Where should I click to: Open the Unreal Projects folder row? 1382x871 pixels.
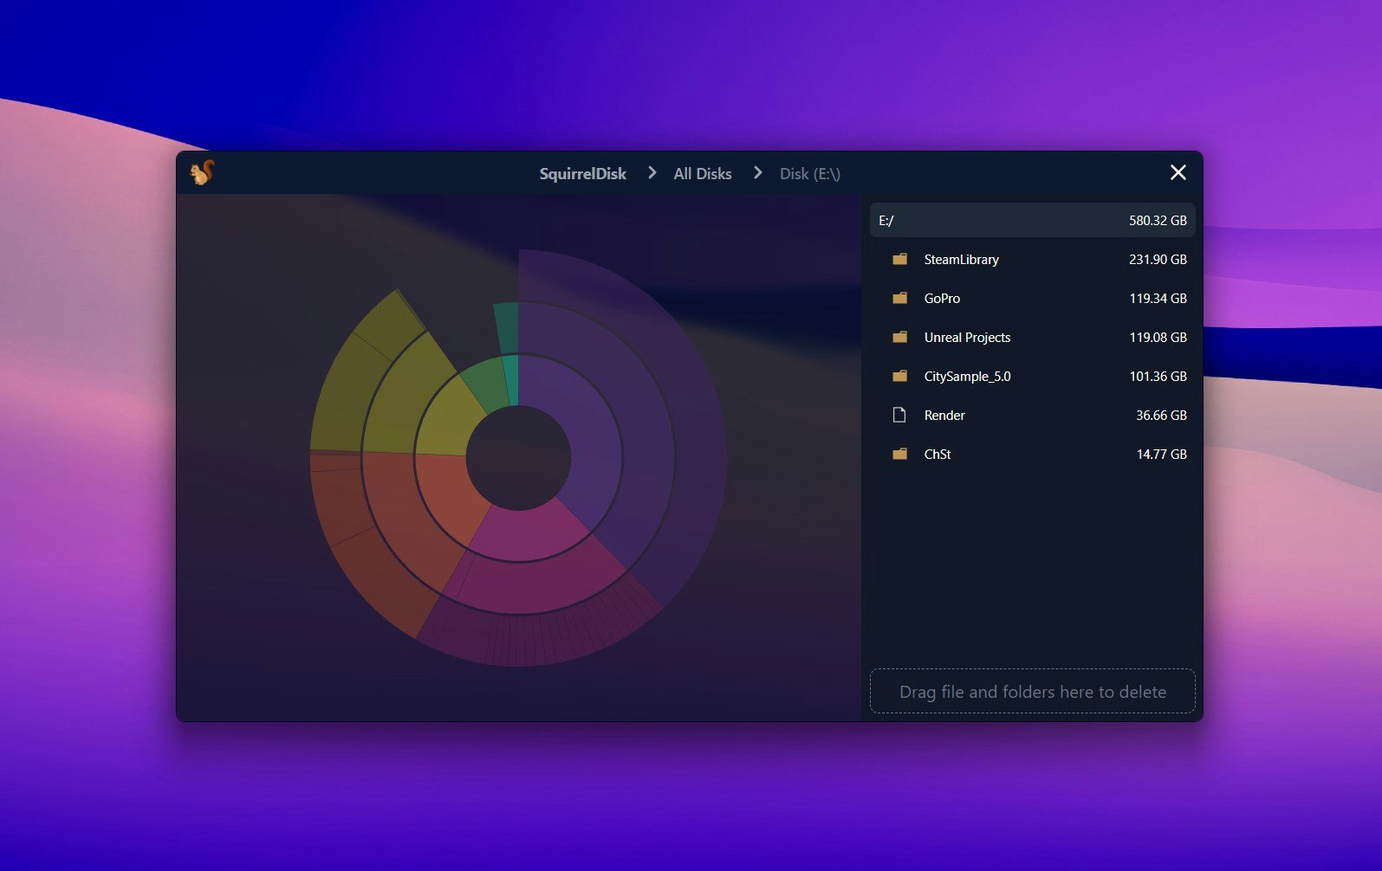(x=1032, y=337)
